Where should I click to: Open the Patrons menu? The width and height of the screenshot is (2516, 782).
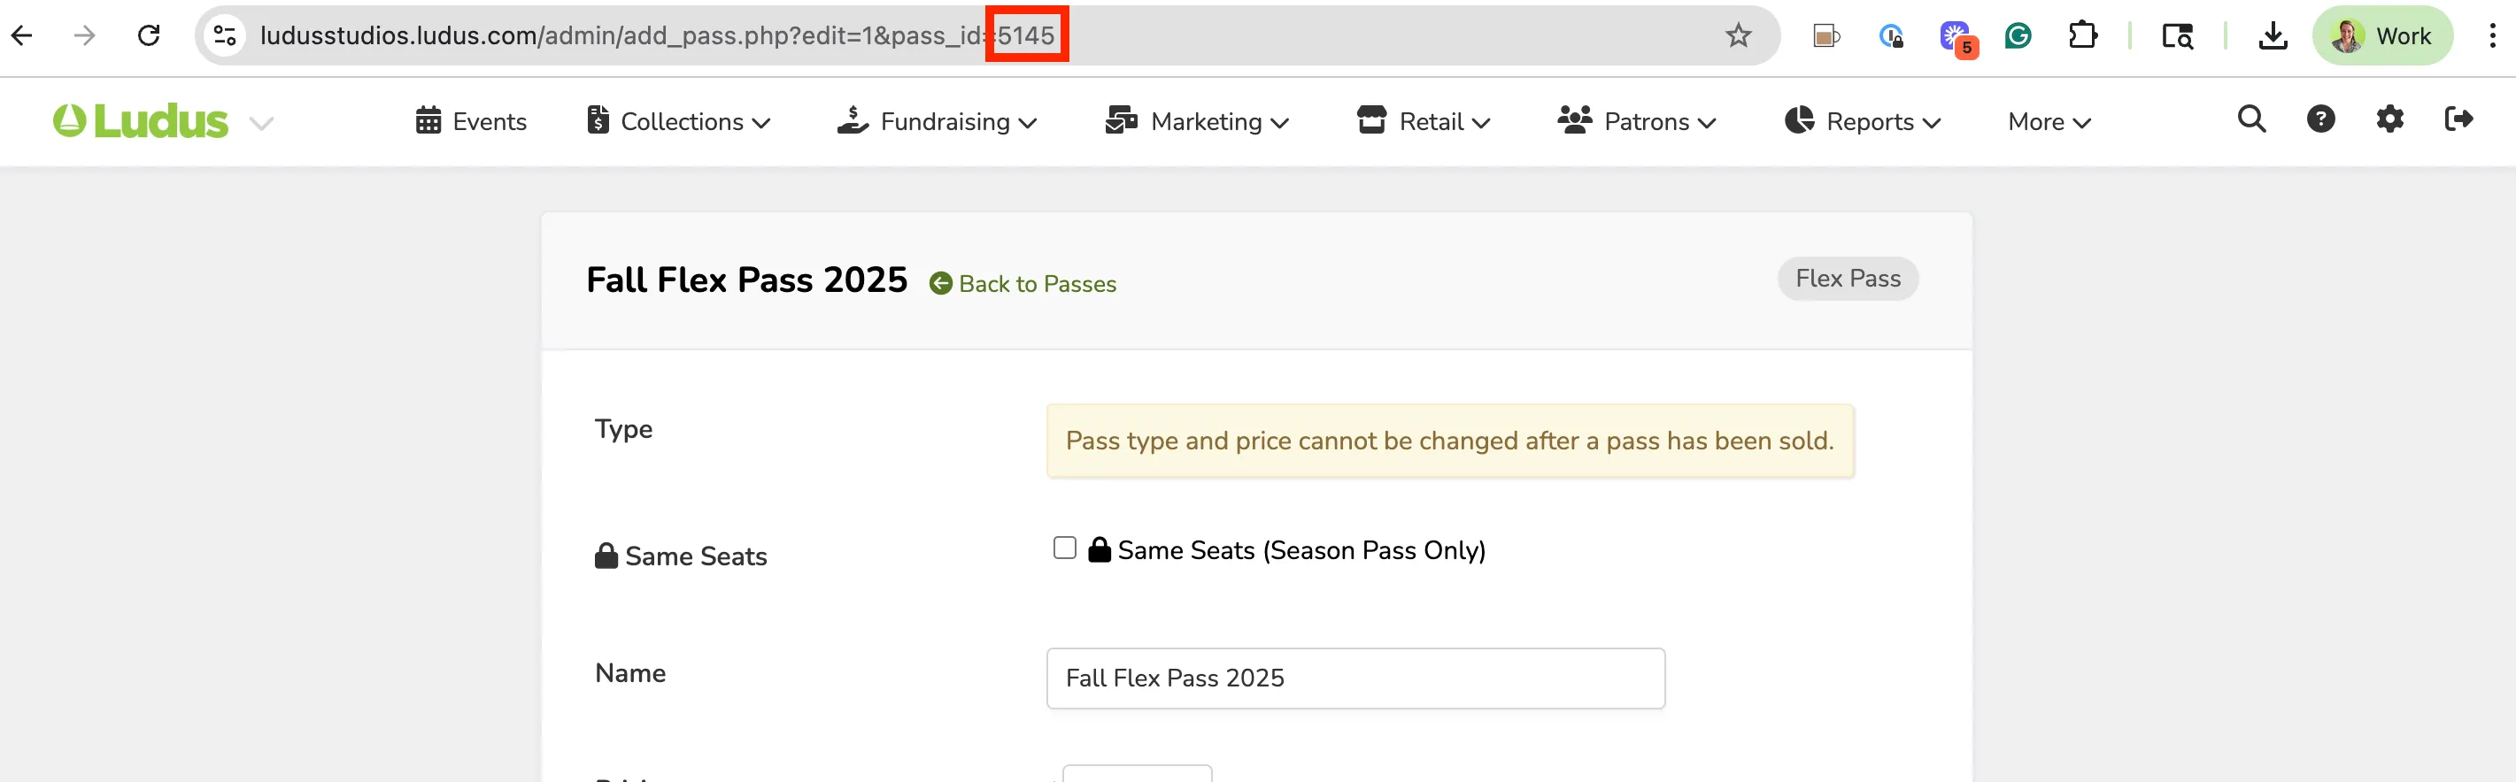1637,121
